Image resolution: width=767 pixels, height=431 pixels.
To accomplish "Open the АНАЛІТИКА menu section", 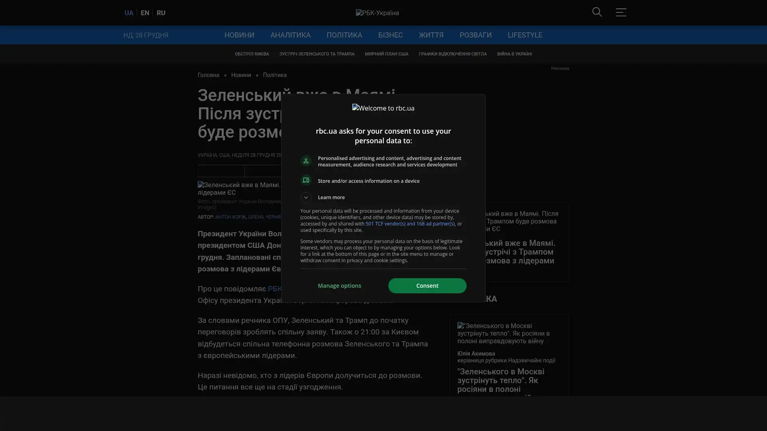I will (290, 35).
